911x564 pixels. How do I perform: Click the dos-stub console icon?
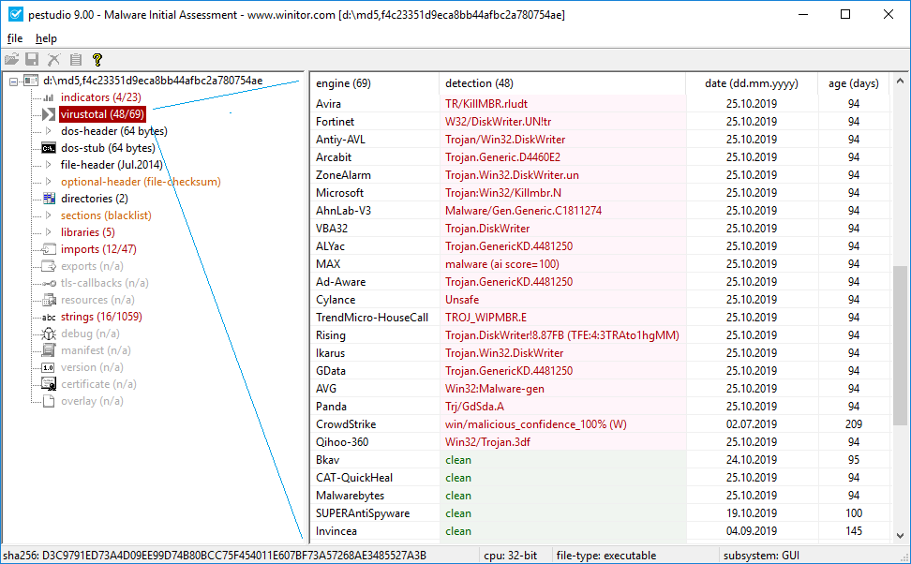[49, 148]
